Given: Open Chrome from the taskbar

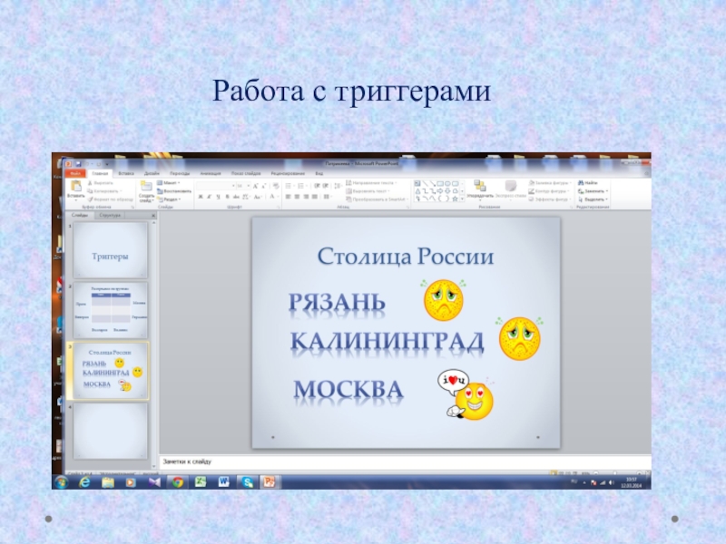Looking at the screenshot, I should [178, 482].
